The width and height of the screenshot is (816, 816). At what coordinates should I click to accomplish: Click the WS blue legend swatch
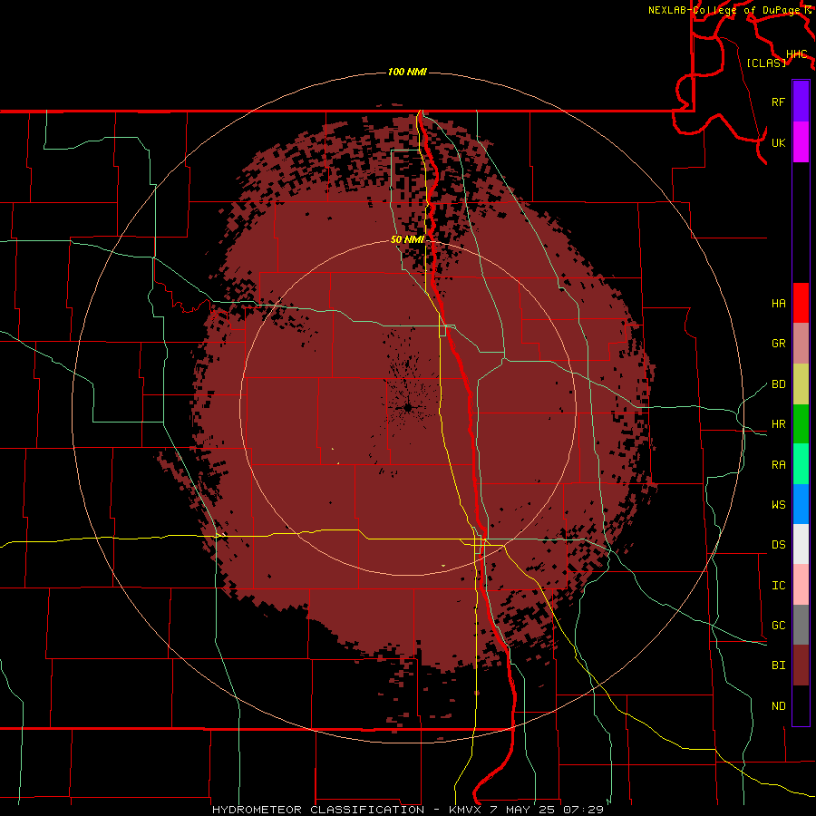click(x=801, y=504)
